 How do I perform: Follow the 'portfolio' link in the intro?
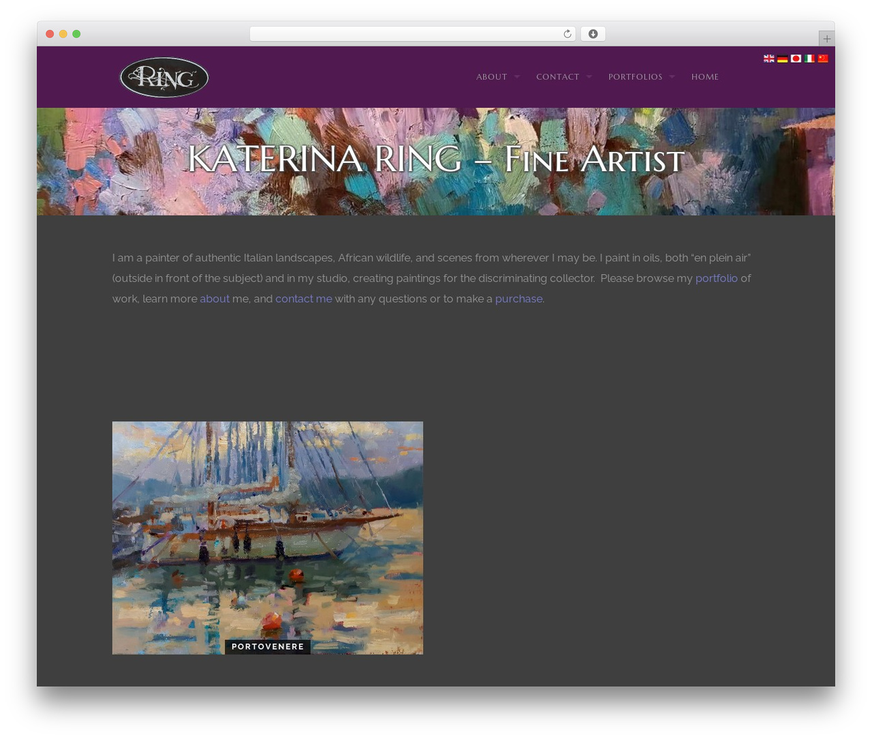coord(717,278)
